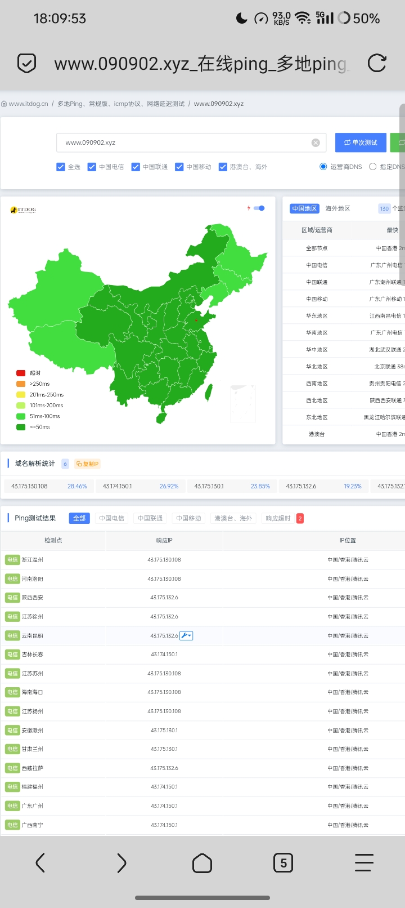The height and width of the screenshot is (908, 405).
Task: Click the yellow 201ms-250ms legend swatch
Action: (21, 394)
